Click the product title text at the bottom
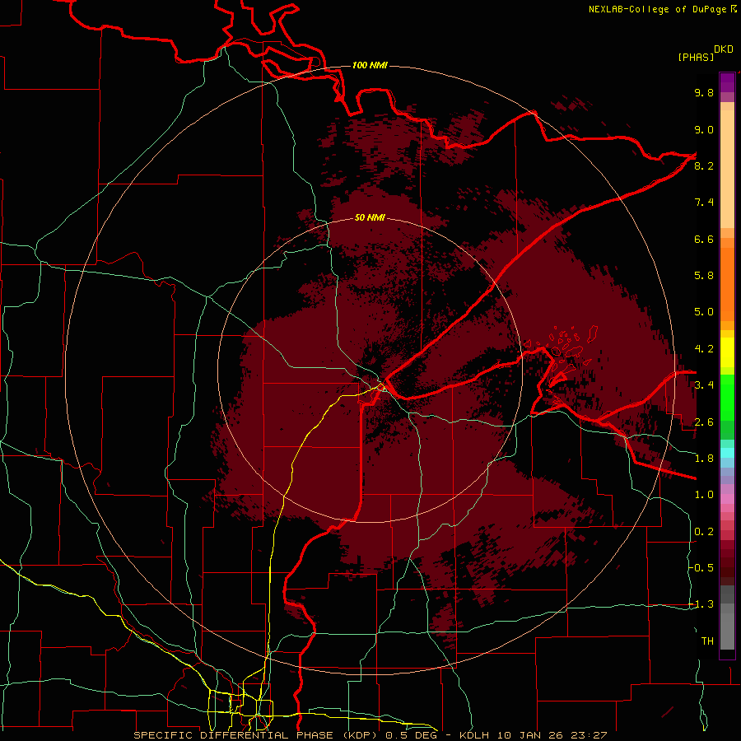The width and height of the screenshot is (741, 741). coord(370,735)
